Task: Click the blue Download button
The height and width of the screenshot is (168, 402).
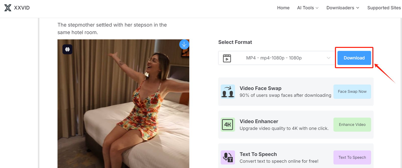Action: pyautogui.click(x=354, y=58)
